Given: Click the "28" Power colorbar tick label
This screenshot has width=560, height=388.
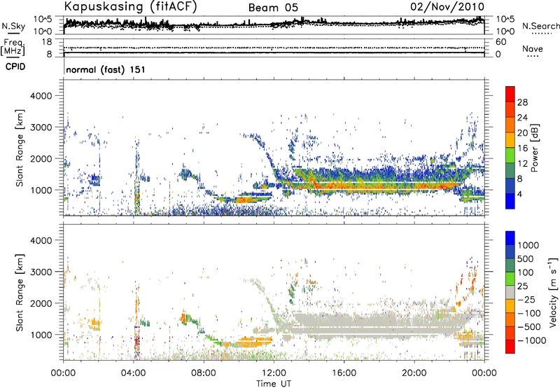Looking at the screenshot, I should 522,102.
